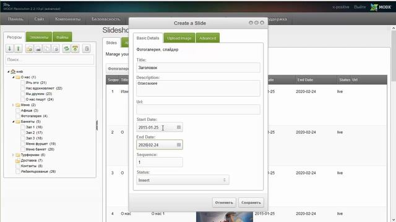This screenshot has width=396, height=222.
Task: Click the x-positive user link
Action: [x=341, y=7]
